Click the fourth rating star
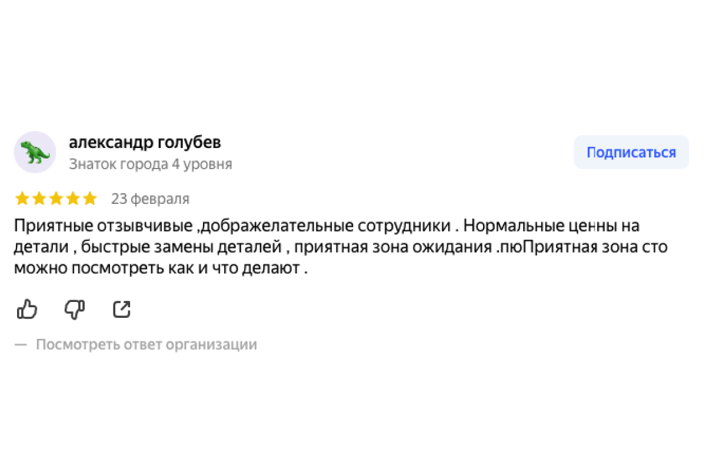This screenshot has width=706, height=470. pyautogui.click(x=73, y=199)
